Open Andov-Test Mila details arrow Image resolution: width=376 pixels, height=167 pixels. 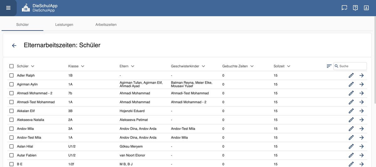pos(362,138)
